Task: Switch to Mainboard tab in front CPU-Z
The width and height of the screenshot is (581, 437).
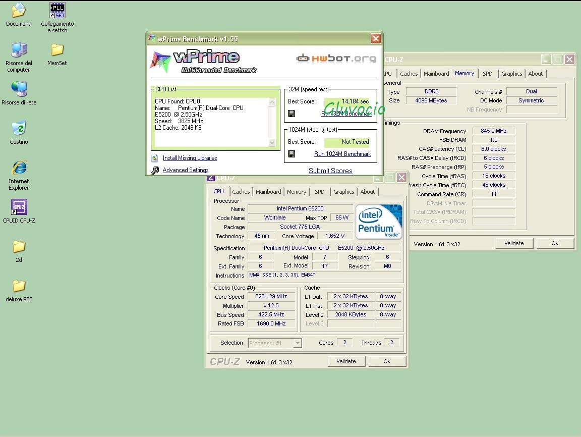Action: tap(268, 192)
